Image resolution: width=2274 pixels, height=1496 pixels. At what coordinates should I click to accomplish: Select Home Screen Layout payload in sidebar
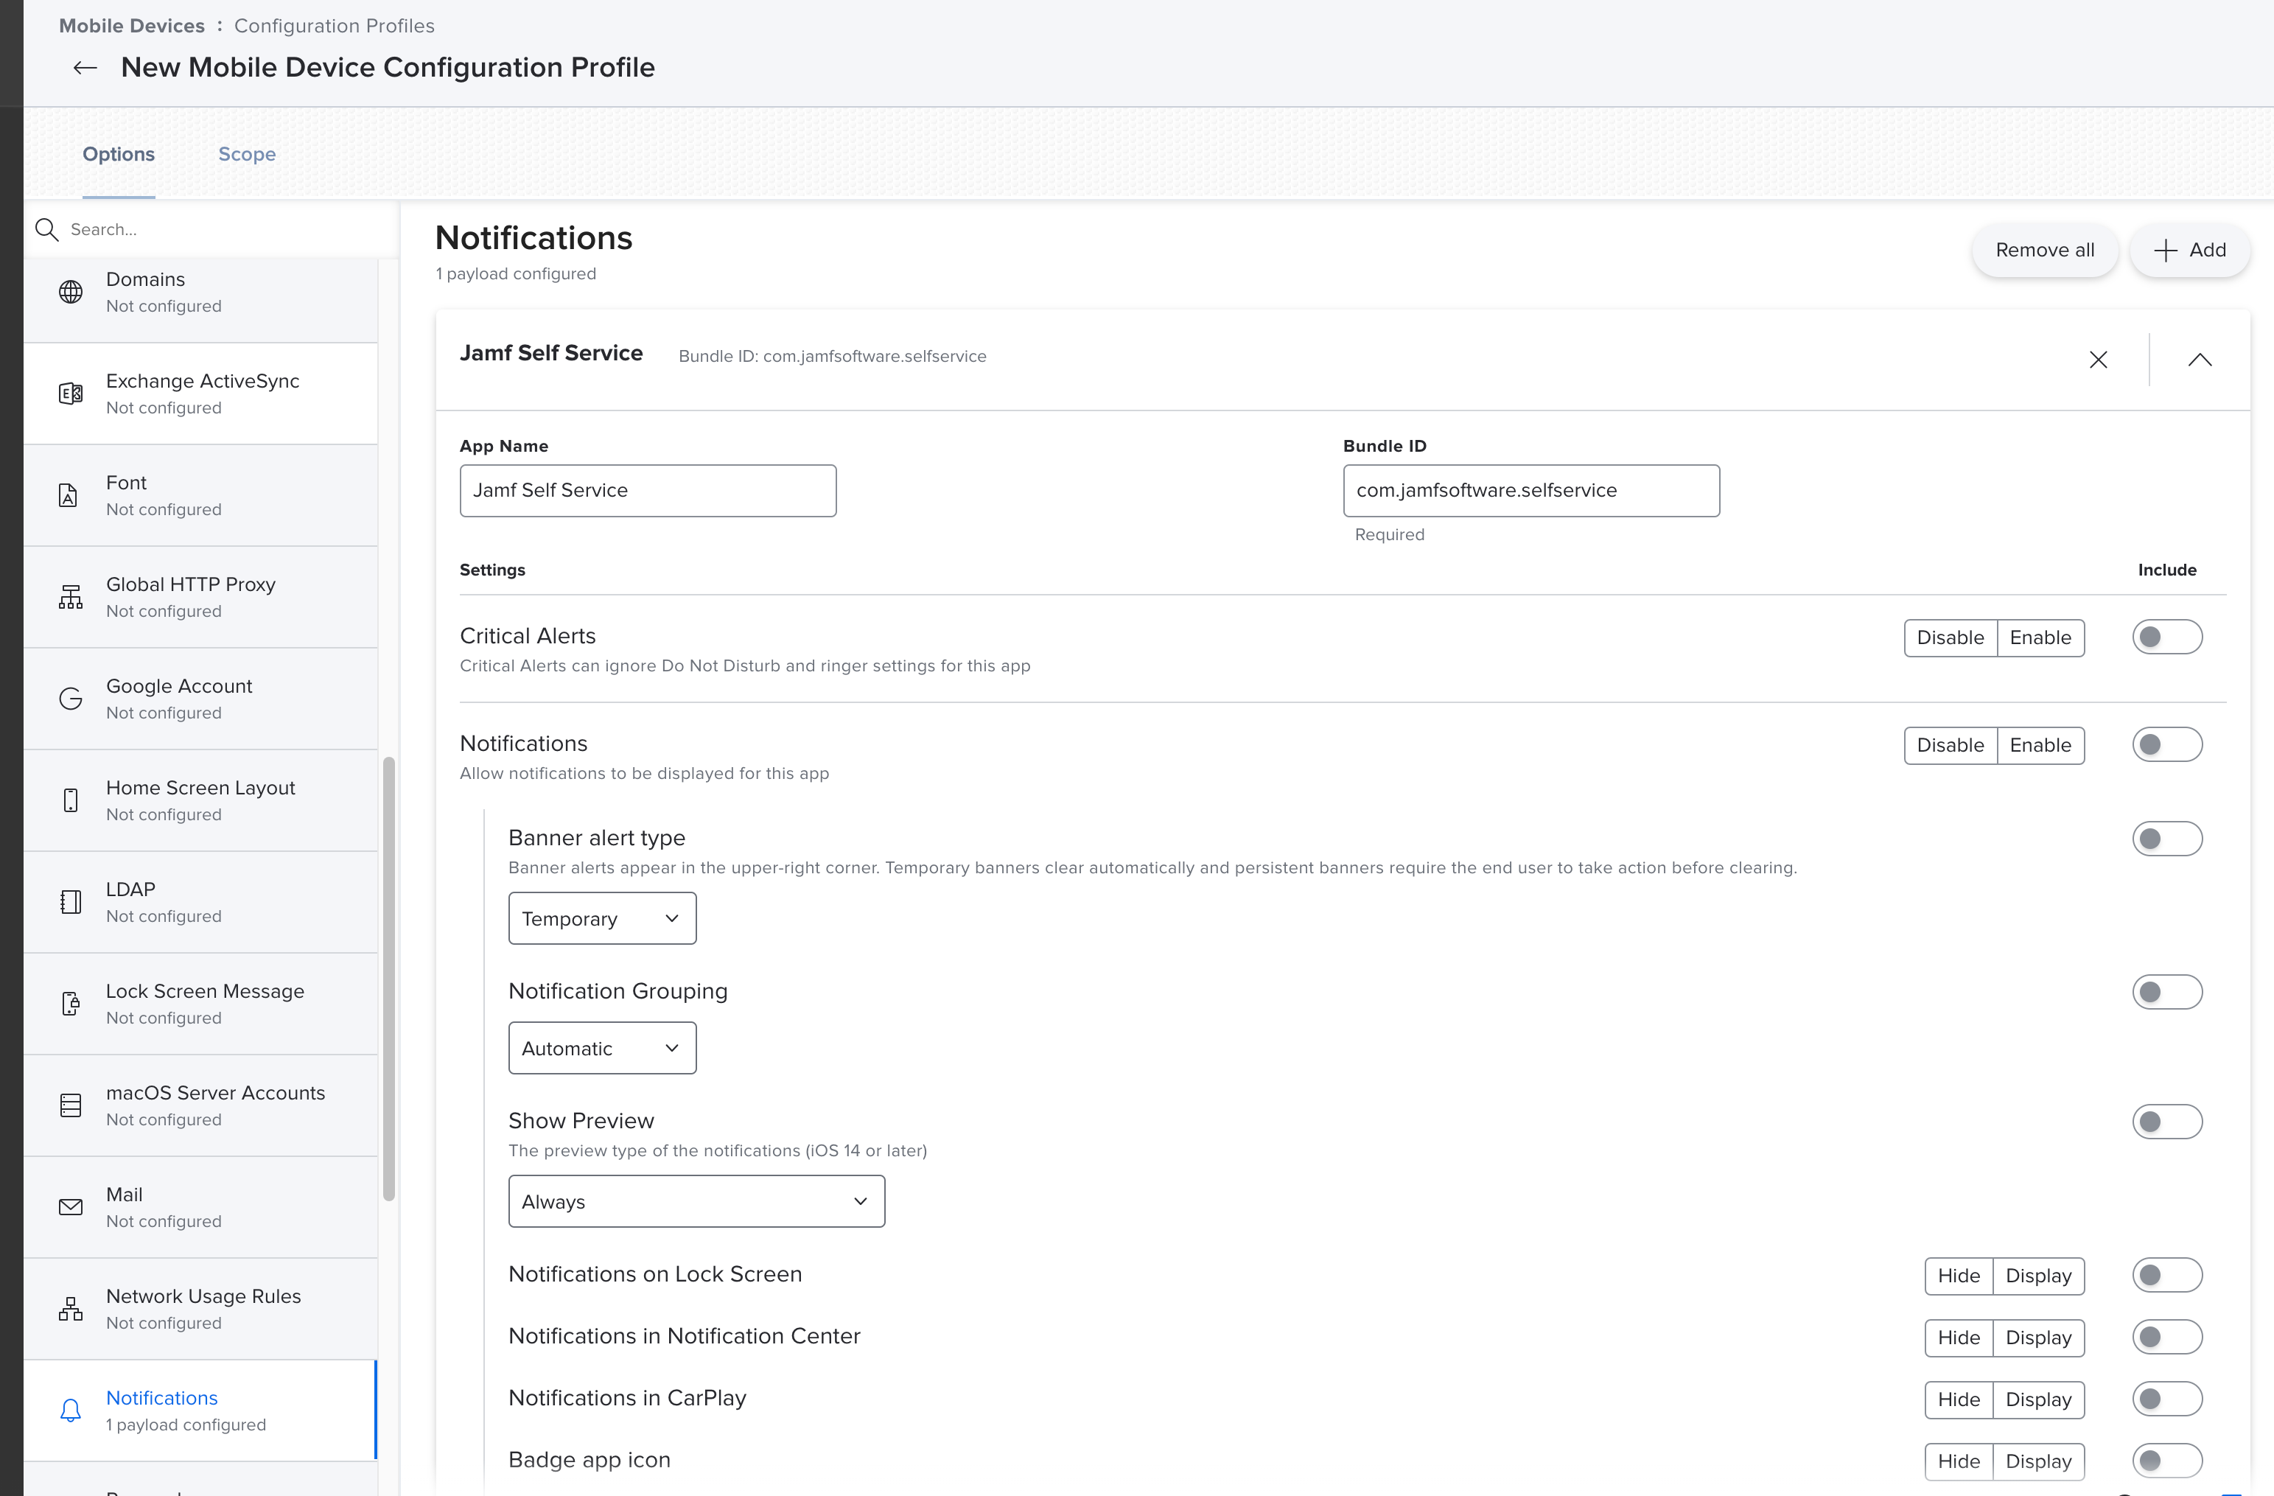click(x=200, y=800)
